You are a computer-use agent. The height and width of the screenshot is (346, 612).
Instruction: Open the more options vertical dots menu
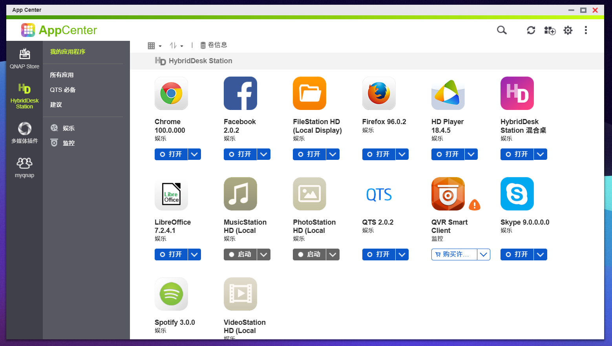[586, 30]
